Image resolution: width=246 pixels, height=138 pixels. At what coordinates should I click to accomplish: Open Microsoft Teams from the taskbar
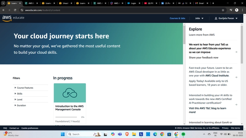point(120,134)
